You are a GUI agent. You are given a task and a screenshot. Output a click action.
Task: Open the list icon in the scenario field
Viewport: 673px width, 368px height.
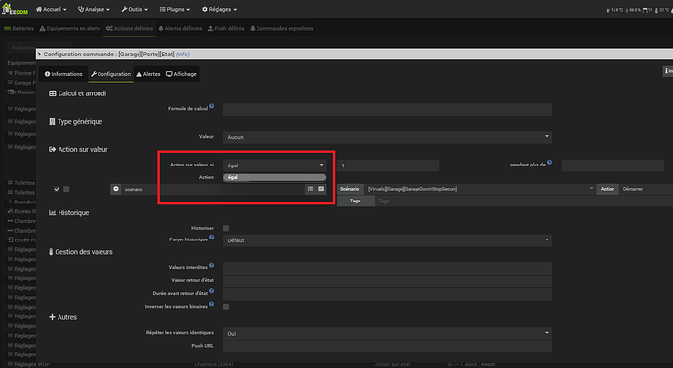click(x=310, y=189)
